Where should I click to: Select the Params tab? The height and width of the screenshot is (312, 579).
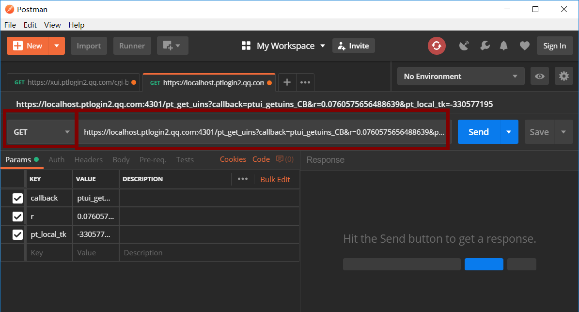(x=22, y=159)
